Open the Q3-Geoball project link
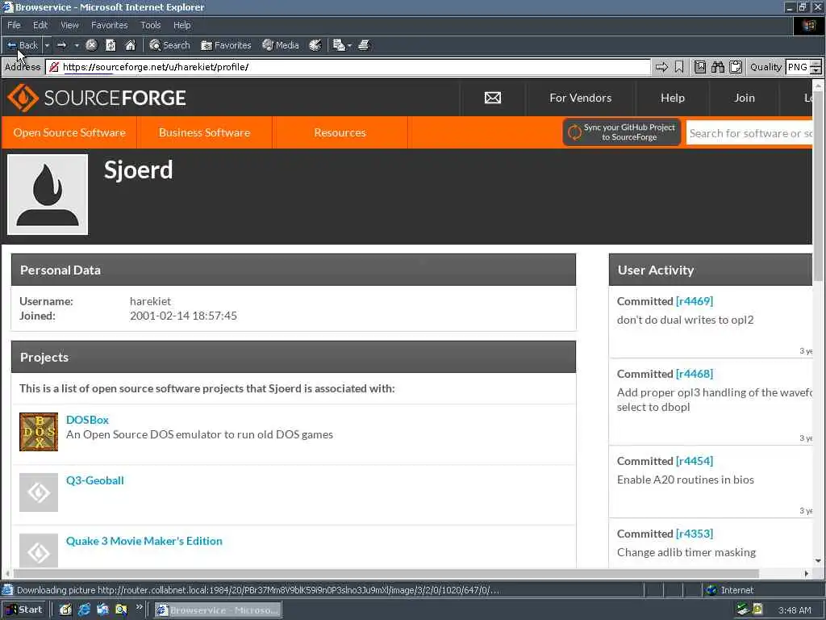This screenshot has width=826, height=620. point(95,480)
